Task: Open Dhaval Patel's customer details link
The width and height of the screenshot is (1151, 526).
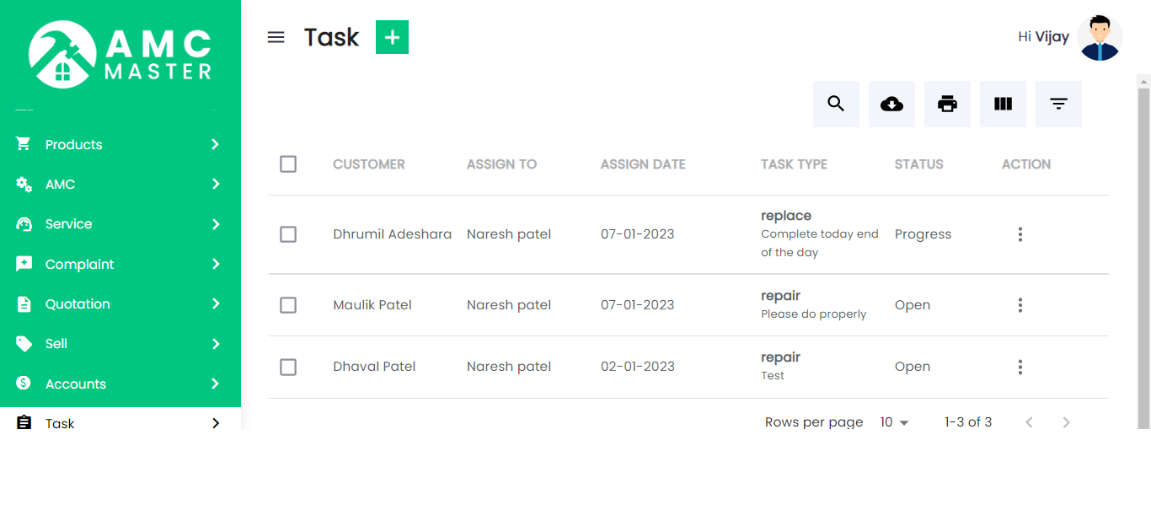Action: click(x=374, y=367)
